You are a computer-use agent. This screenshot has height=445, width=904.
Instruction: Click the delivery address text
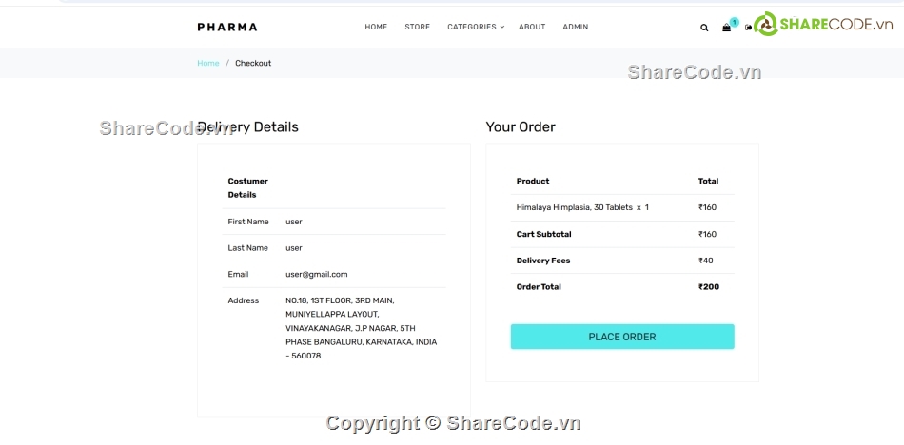click(361, 328)
